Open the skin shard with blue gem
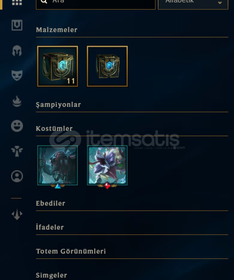 [x=57, y=165]
